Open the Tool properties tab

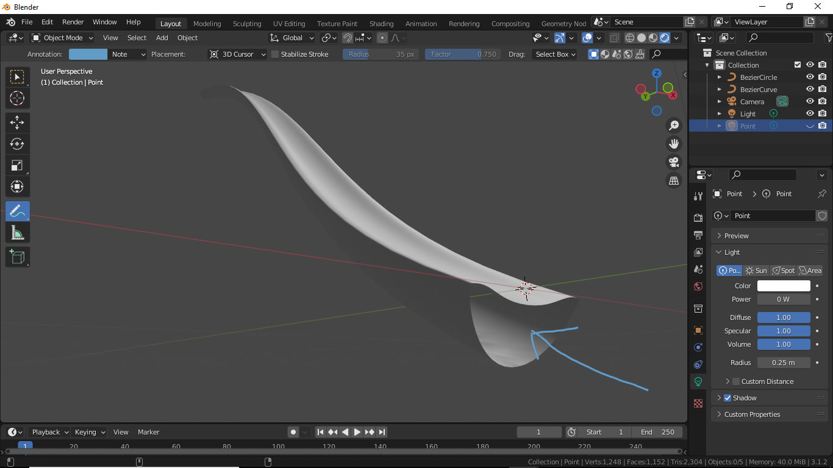698,196
